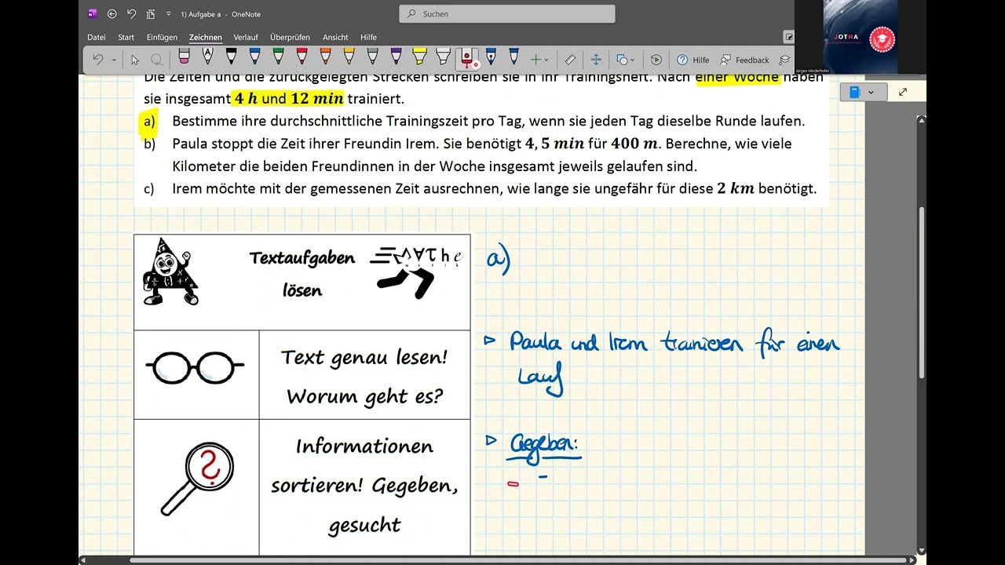The image size is (1005, 565).
Task: Expand page to full screen with arrows icon
Action: coord(902,92)
